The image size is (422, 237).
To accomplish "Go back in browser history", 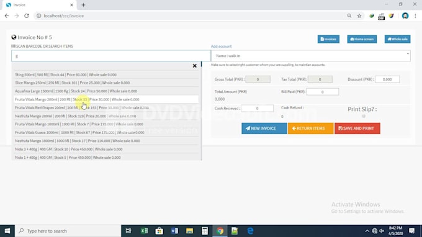I will [x=7, y=16].
